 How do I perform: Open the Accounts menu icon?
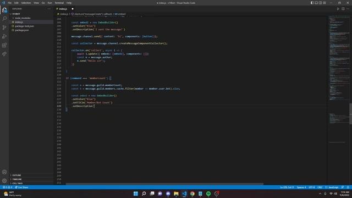4,172
